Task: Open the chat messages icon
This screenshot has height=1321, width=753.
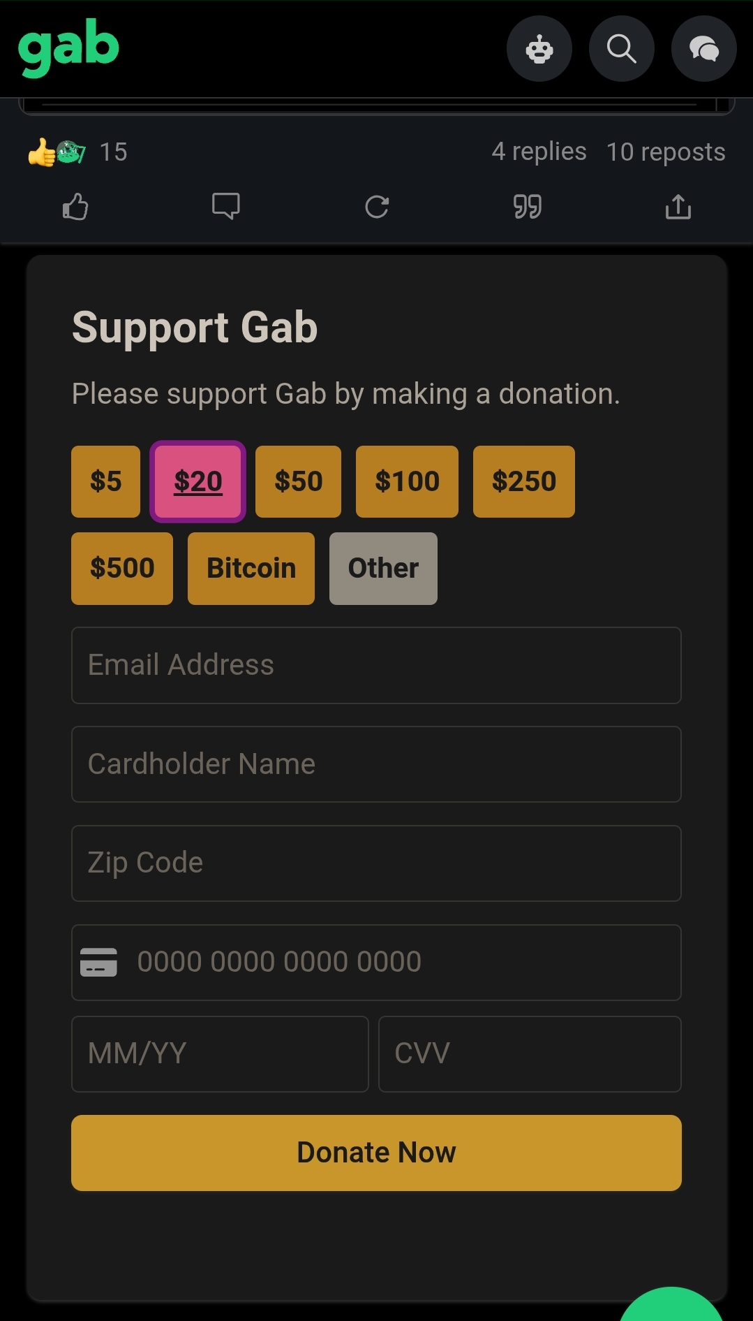Action: tap(703, 49)
